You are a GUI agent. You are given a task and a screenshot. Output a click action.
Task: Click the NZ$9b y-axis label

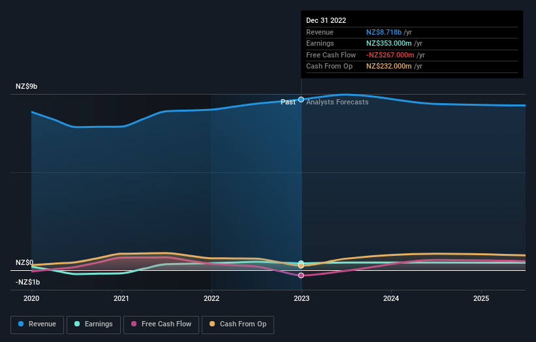point(26,86)
